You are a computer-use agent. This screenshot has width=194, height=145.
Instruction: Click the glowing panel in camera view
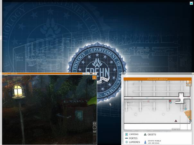click(79, 115)
